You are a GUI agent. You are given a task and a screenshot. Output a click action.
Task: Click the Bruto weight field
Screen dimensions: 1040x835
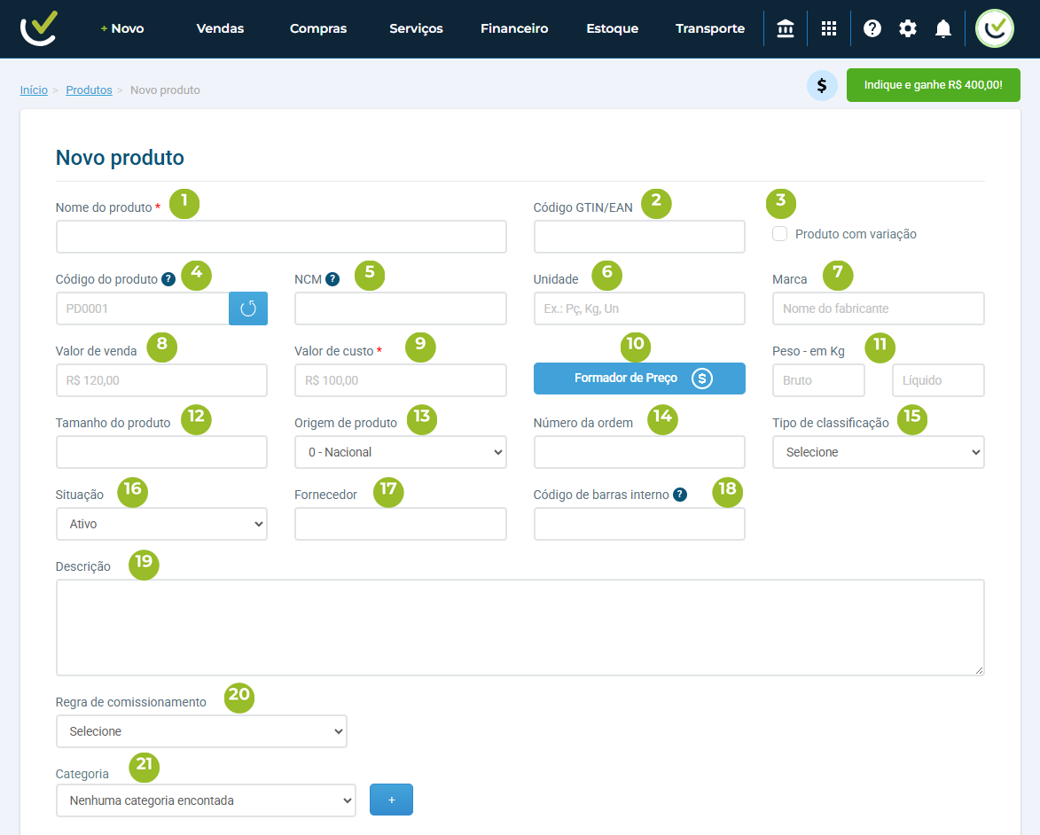point(818,380)
